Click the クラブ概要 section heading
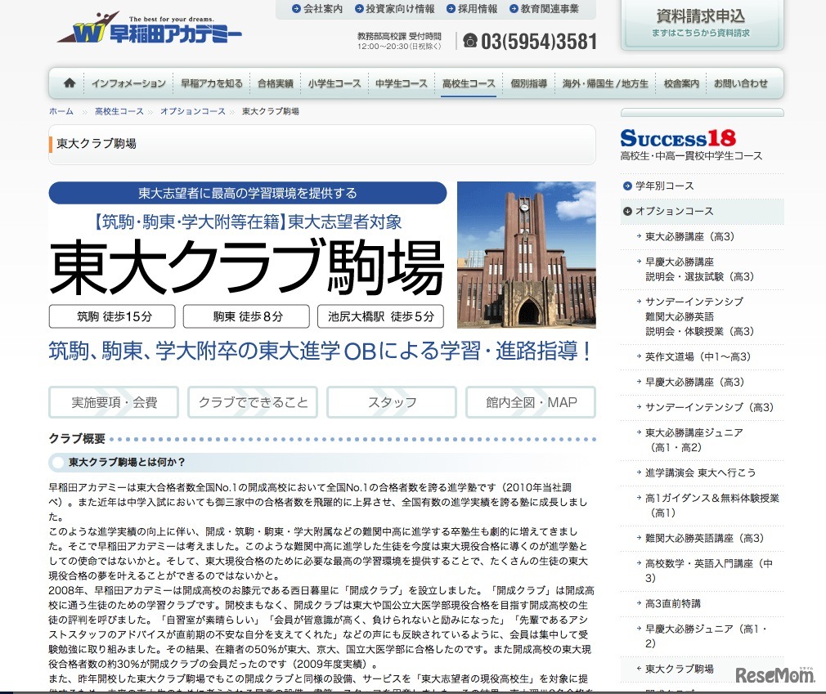 [x=77, y=438]
